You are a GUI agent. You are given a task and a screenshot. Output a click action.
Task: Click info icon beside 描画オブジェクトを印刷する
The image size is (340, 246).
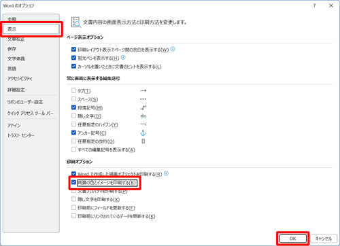(x=166, y=173)
